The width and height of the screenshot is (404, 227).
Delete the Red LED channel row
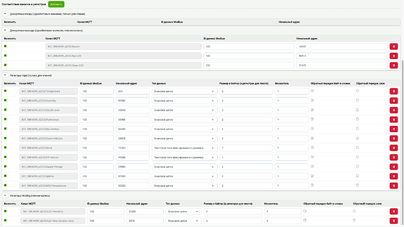[x=393, y=56]
